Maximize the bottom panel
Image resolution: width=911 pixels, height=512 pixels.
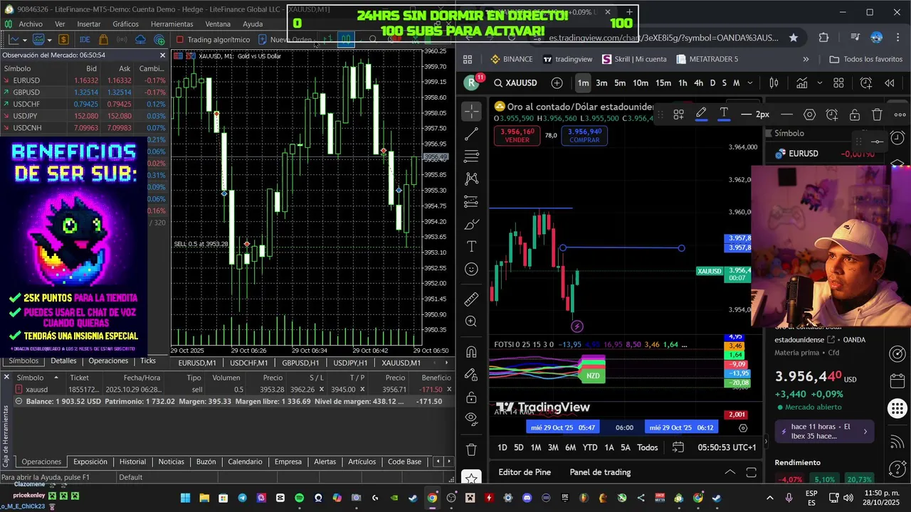pos(751,472)
